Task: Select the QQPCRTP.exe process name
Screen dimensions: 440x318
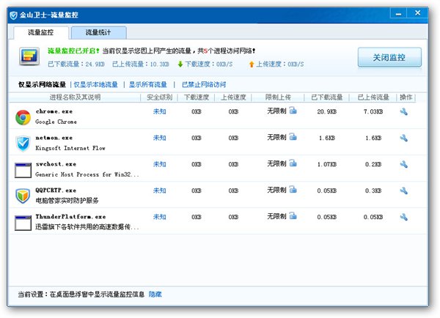Action: 56,191
